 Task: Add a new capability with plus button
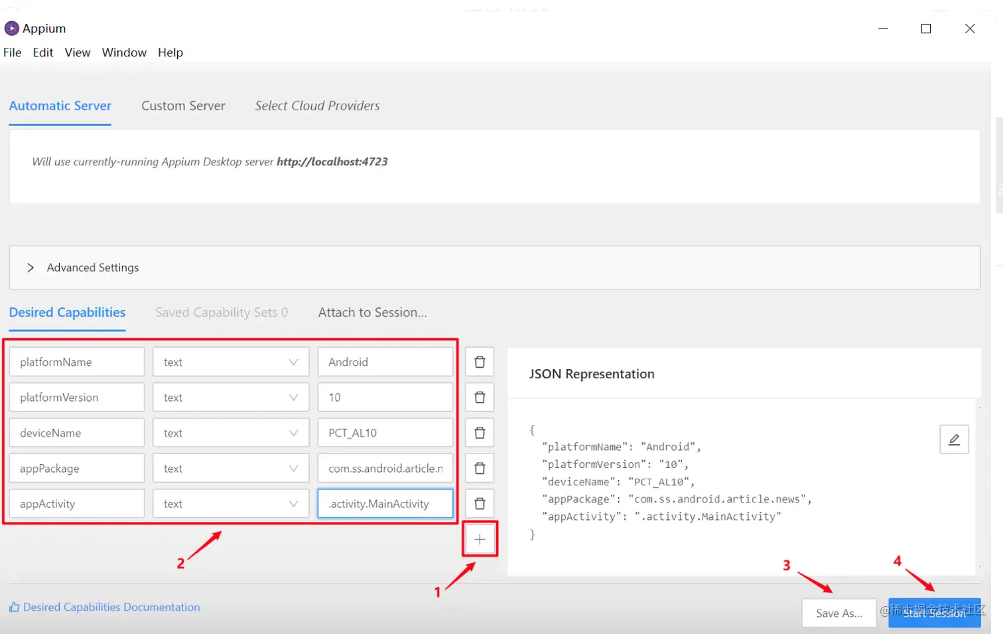pyautogui.click(x=480, y=539)
